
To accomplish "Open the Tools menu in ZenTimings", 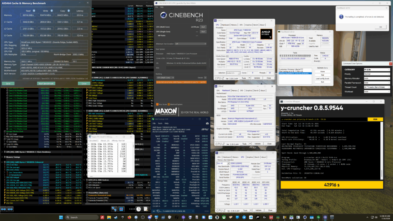I will pyautogui.click(x=160, y=123).
